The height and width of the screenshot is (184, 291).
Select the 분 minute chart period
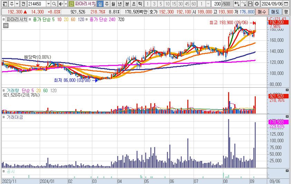[x=127, y=4]
